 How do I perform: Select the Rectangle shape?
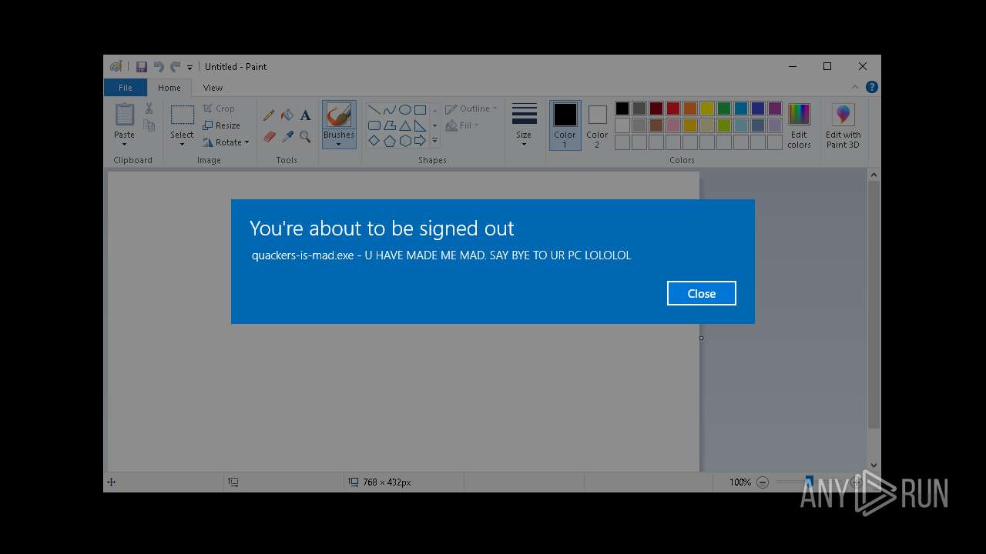(x=420, y=110)
